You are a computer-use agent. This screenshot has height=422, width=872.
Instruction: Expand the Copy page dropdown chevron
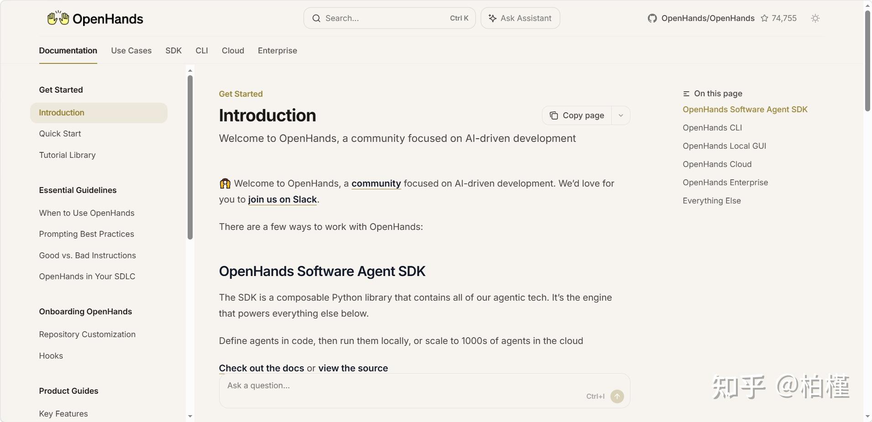[x=621, y=115]
